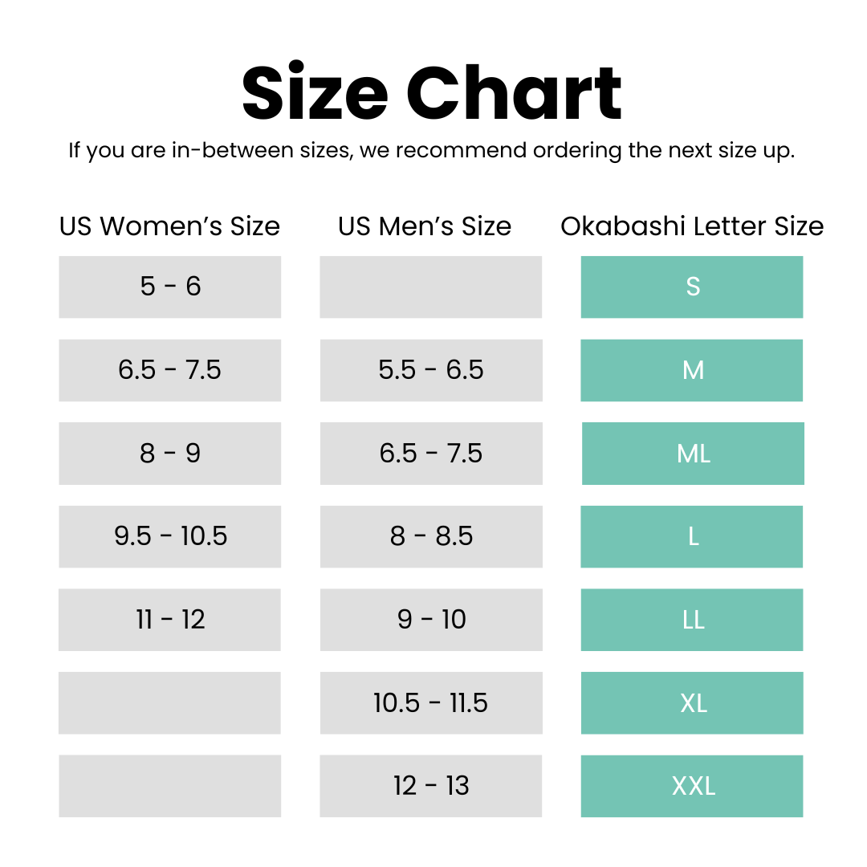The width and height of the screenshot is (867, 867).
Task: Select women's size 9.5 - 10.5 cell
Action: point(170,536)
